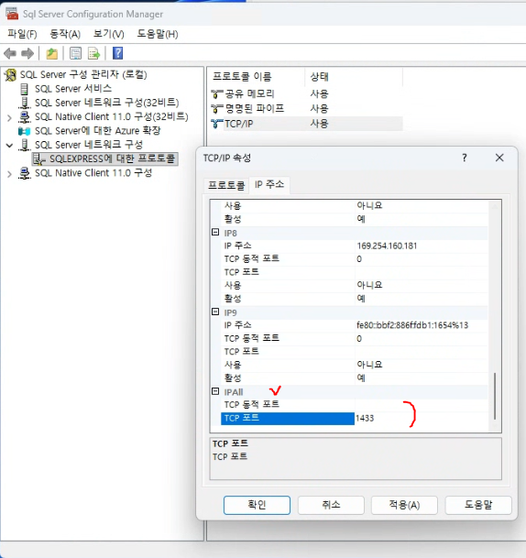
Task: Click the IP8 사용 value 아니요
Action: tap(369, 285)
